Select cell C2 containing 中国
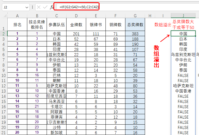 click(57, 34)
